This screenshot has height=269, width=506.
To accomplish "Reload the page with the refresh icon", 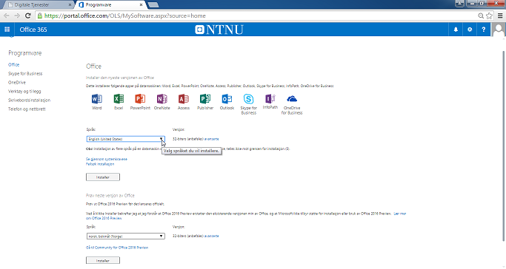I will [28, 16].
